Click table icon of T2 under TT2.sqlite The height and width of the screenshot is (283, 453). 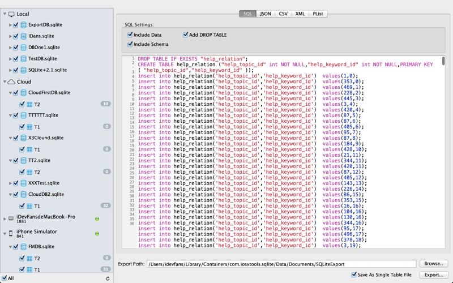tap(29, 172)
